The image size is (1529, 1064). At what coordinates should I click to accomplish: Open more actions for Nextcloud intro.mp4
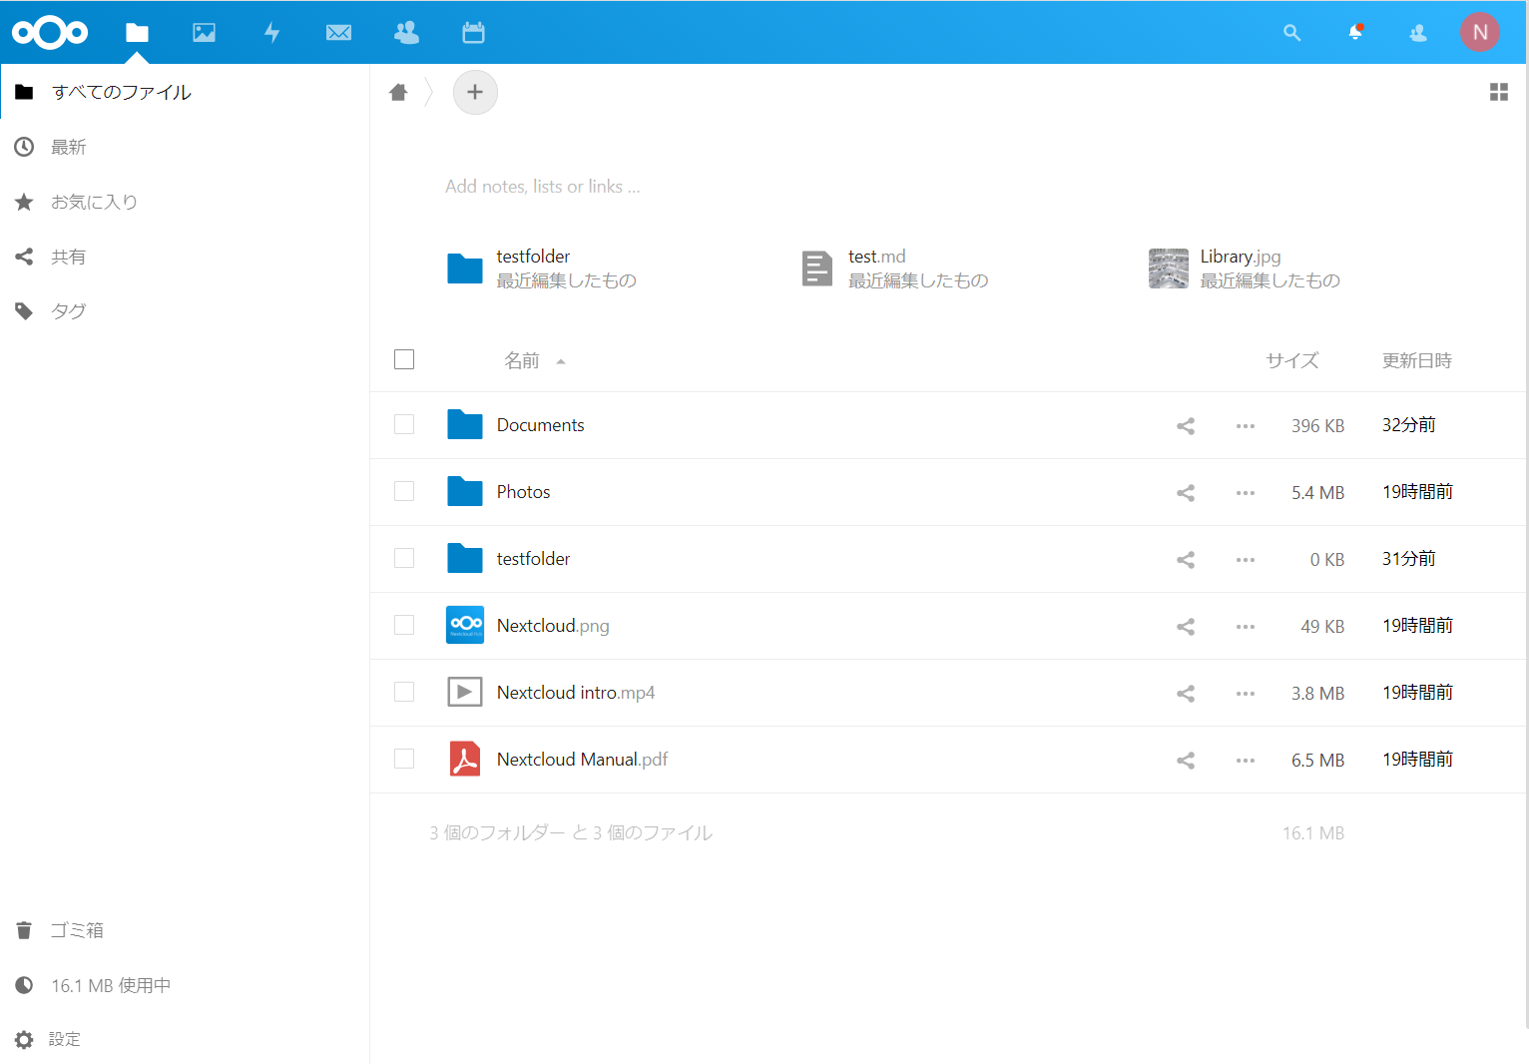coord(1246,694)
